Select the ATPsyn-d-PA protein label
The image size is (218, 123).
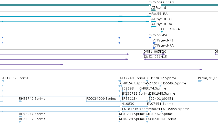[163, 46]
